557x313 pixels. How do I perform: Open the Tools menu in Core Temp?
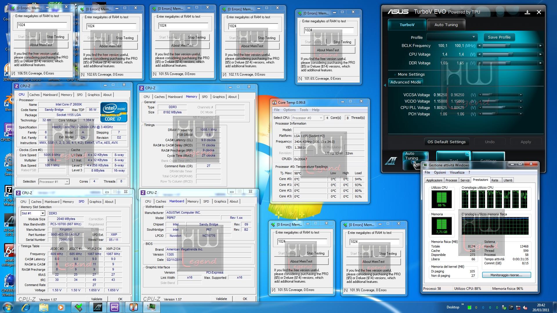[x=304, y=110]
